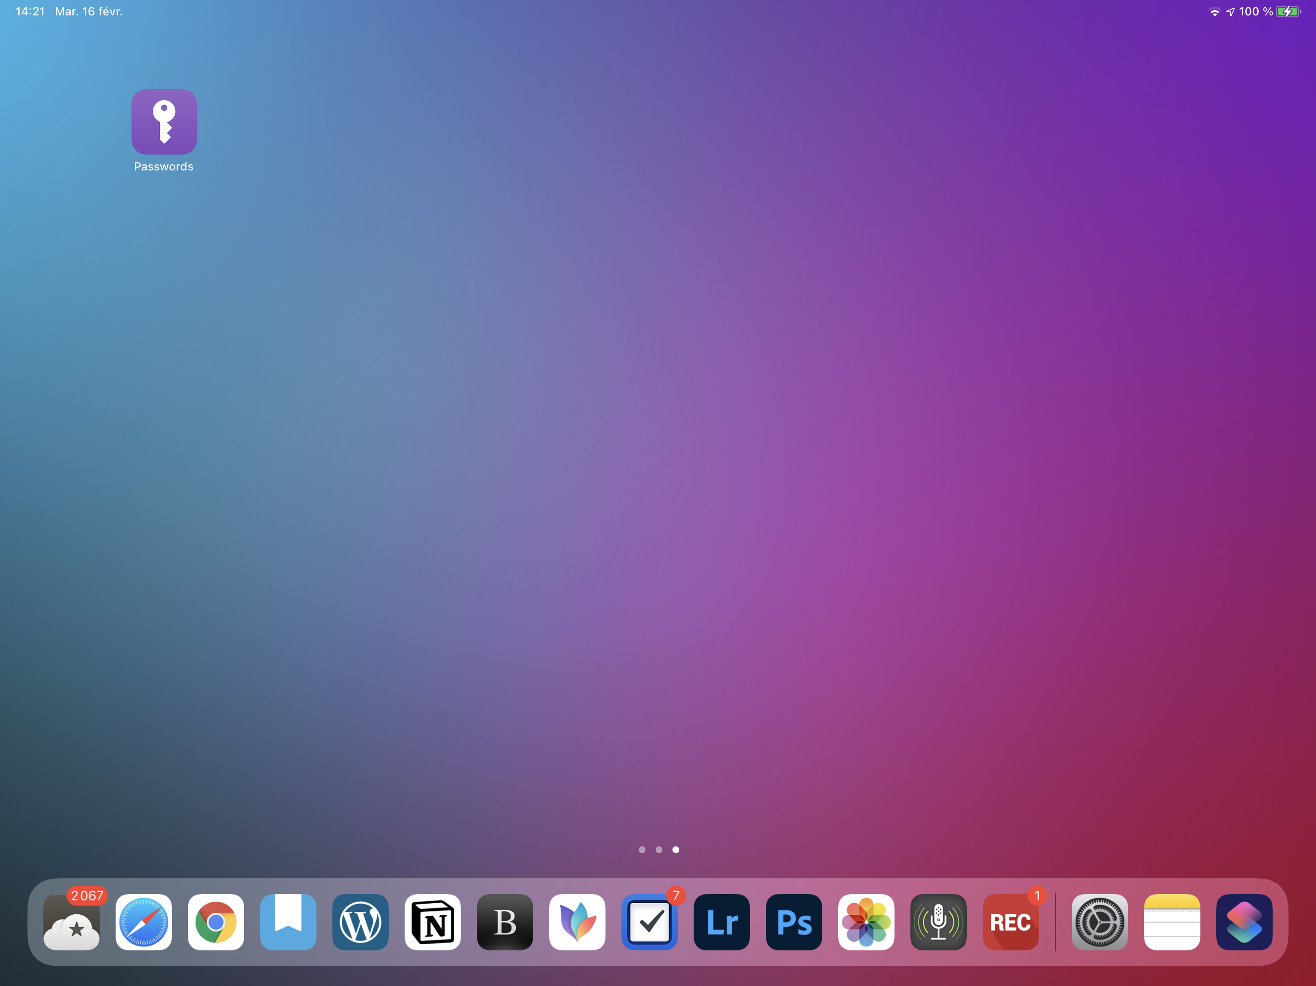Launch the WordPress app

pos(360,922)
